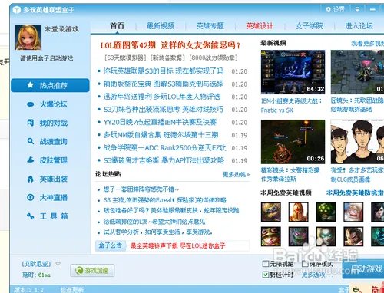
Task: Toggle the 无限视距 checkbox
Action: (266, 264)
